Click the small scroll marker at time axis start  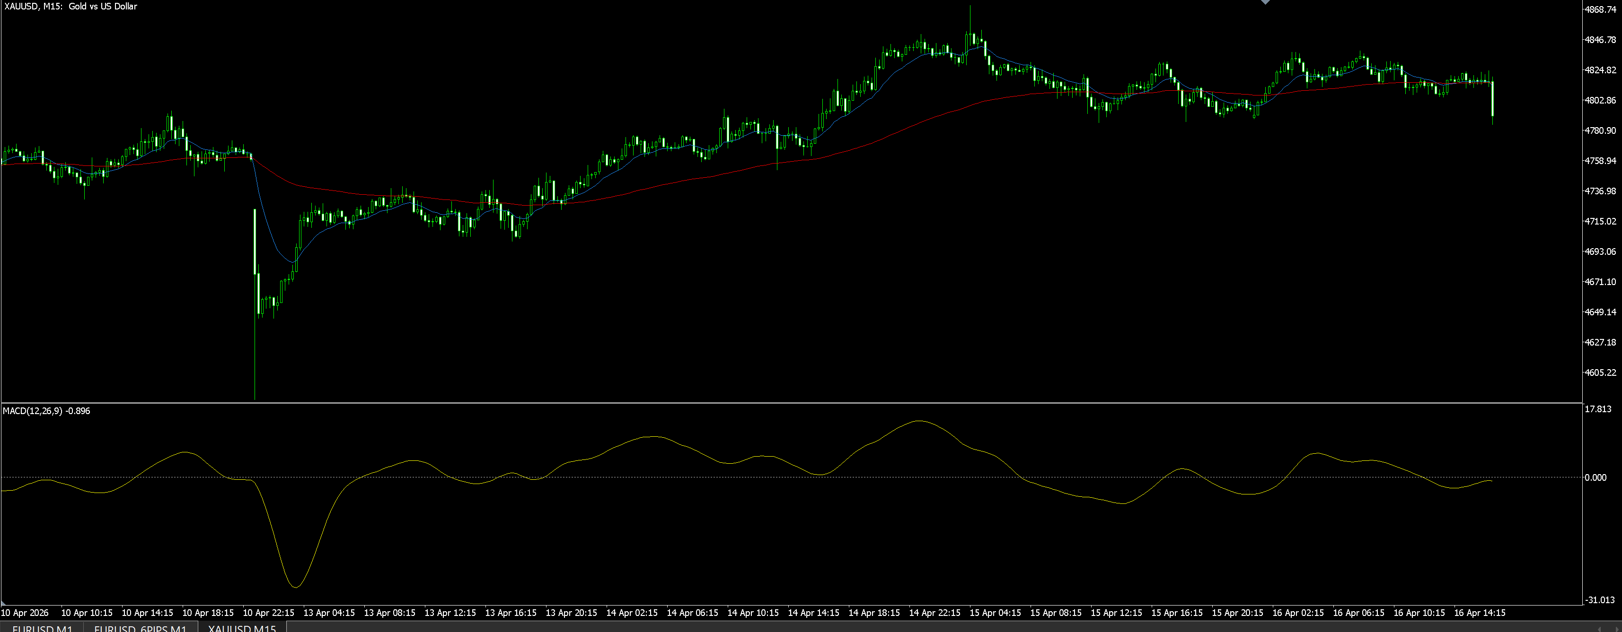point(3,604)
